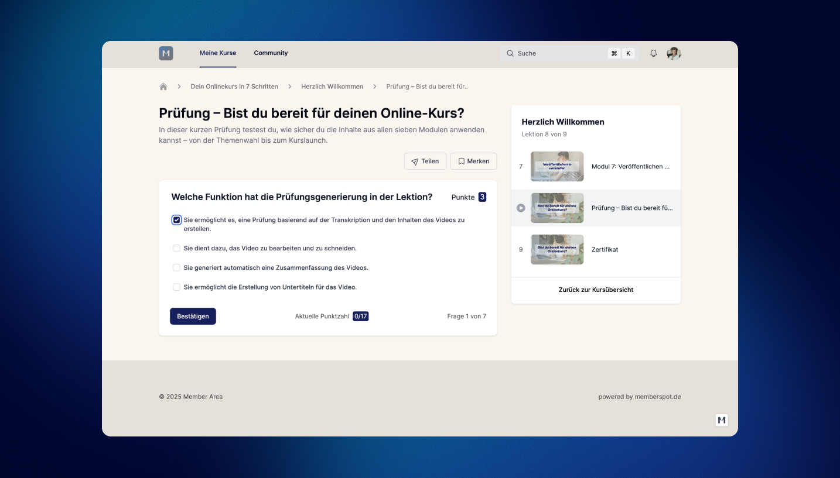The height and width of the screenshot is (478, 840).
Task: Open the Community tab
Action: coord(271,53)
